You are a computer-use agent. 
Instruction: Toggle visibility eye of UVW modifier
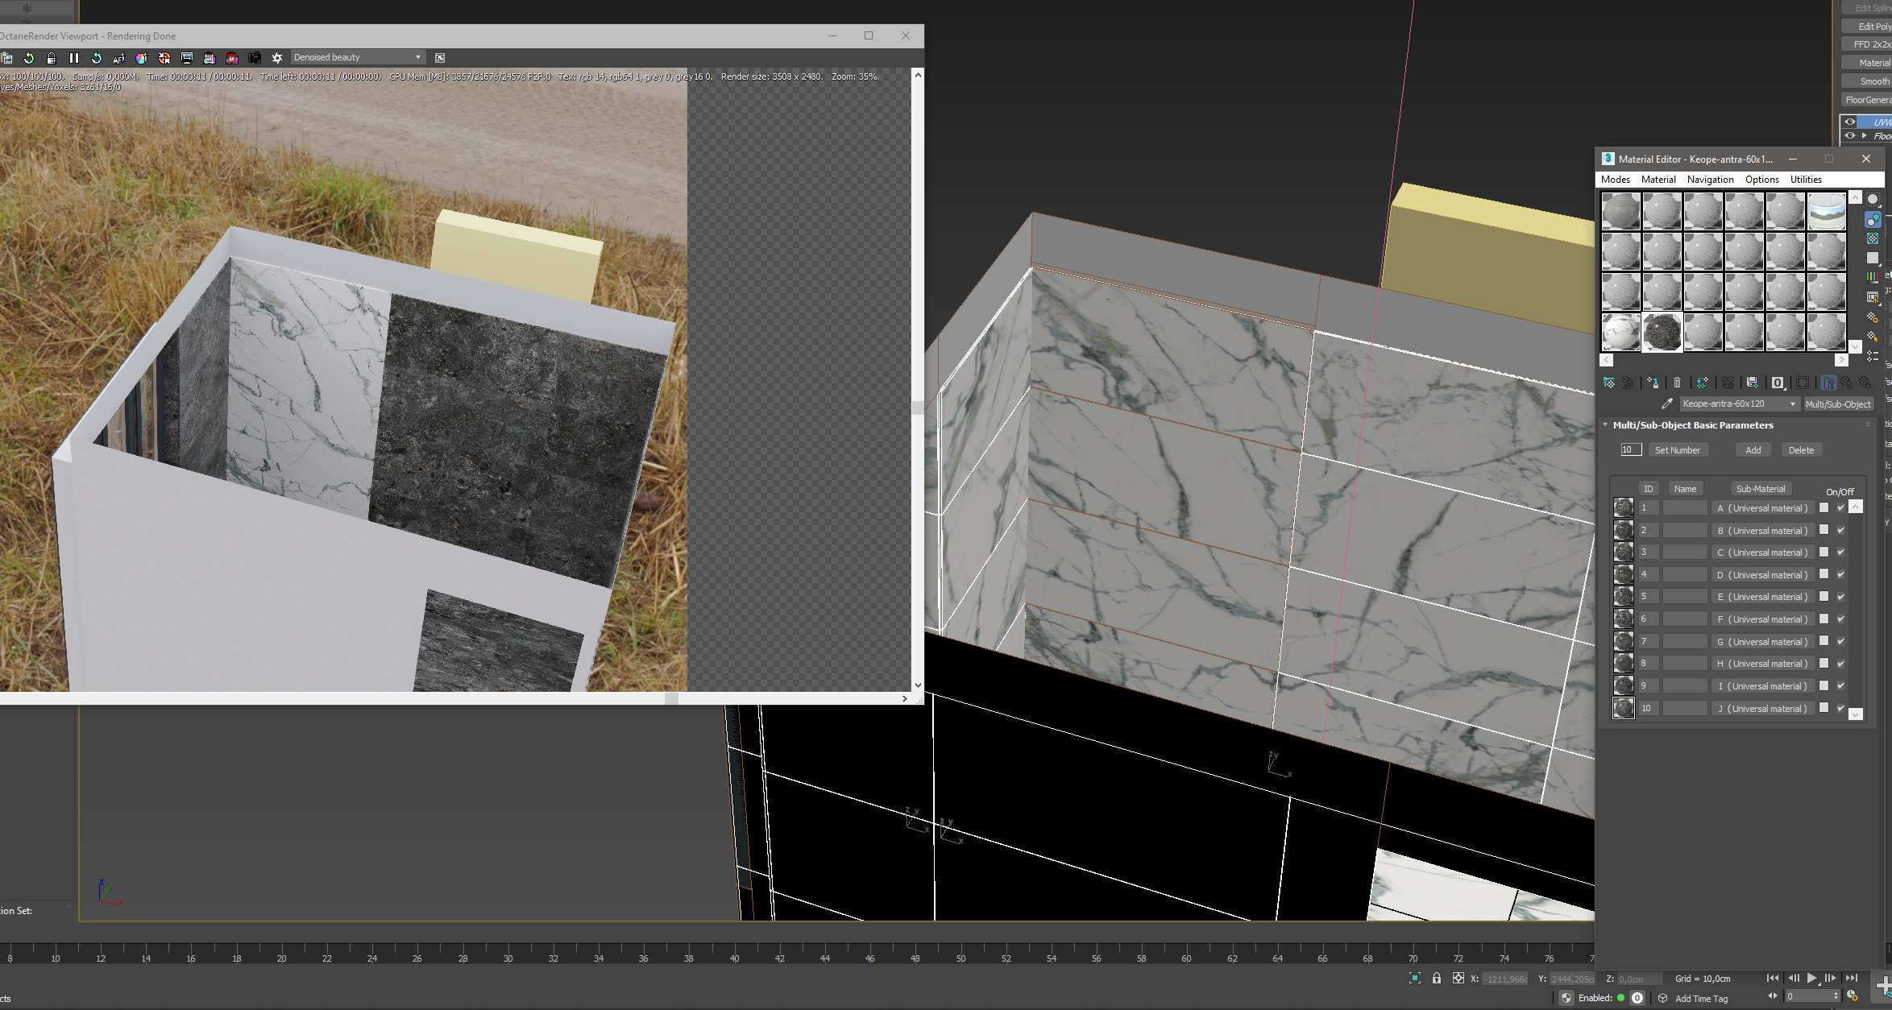(1850, 122)
